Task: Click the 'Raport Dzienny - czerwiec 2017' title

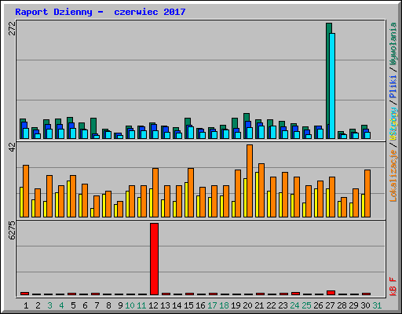Action: (100, 12)
